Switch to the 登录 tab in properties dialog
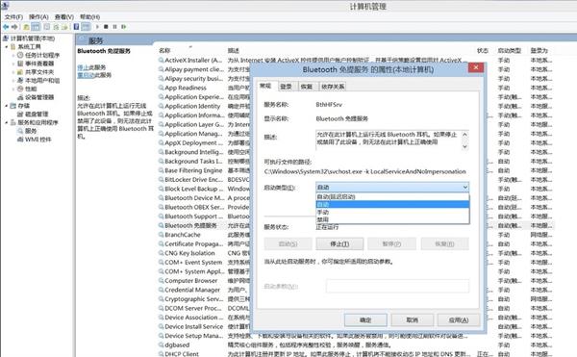 [x=286, y=87]
